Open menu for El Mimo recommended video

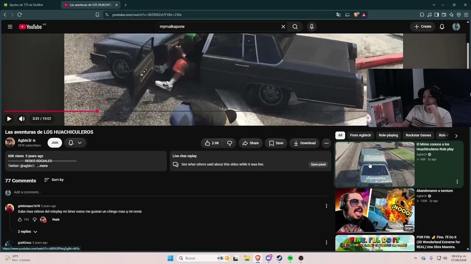[x=457, y=182]
